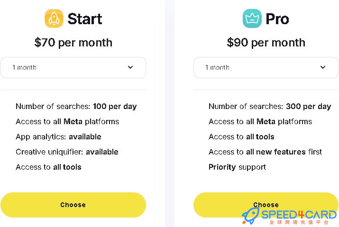Click the Priority support feature line
This screenshot has width=339, height=227.
[x=238, y=167]
